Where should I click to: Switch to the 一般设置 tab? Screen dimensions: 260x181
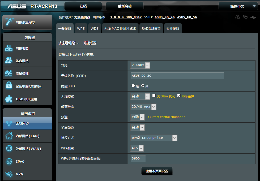click(x=65, y=28)
